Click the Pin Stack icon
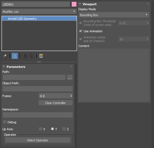The width and height of the screenshot is (154, 148). 5,56
